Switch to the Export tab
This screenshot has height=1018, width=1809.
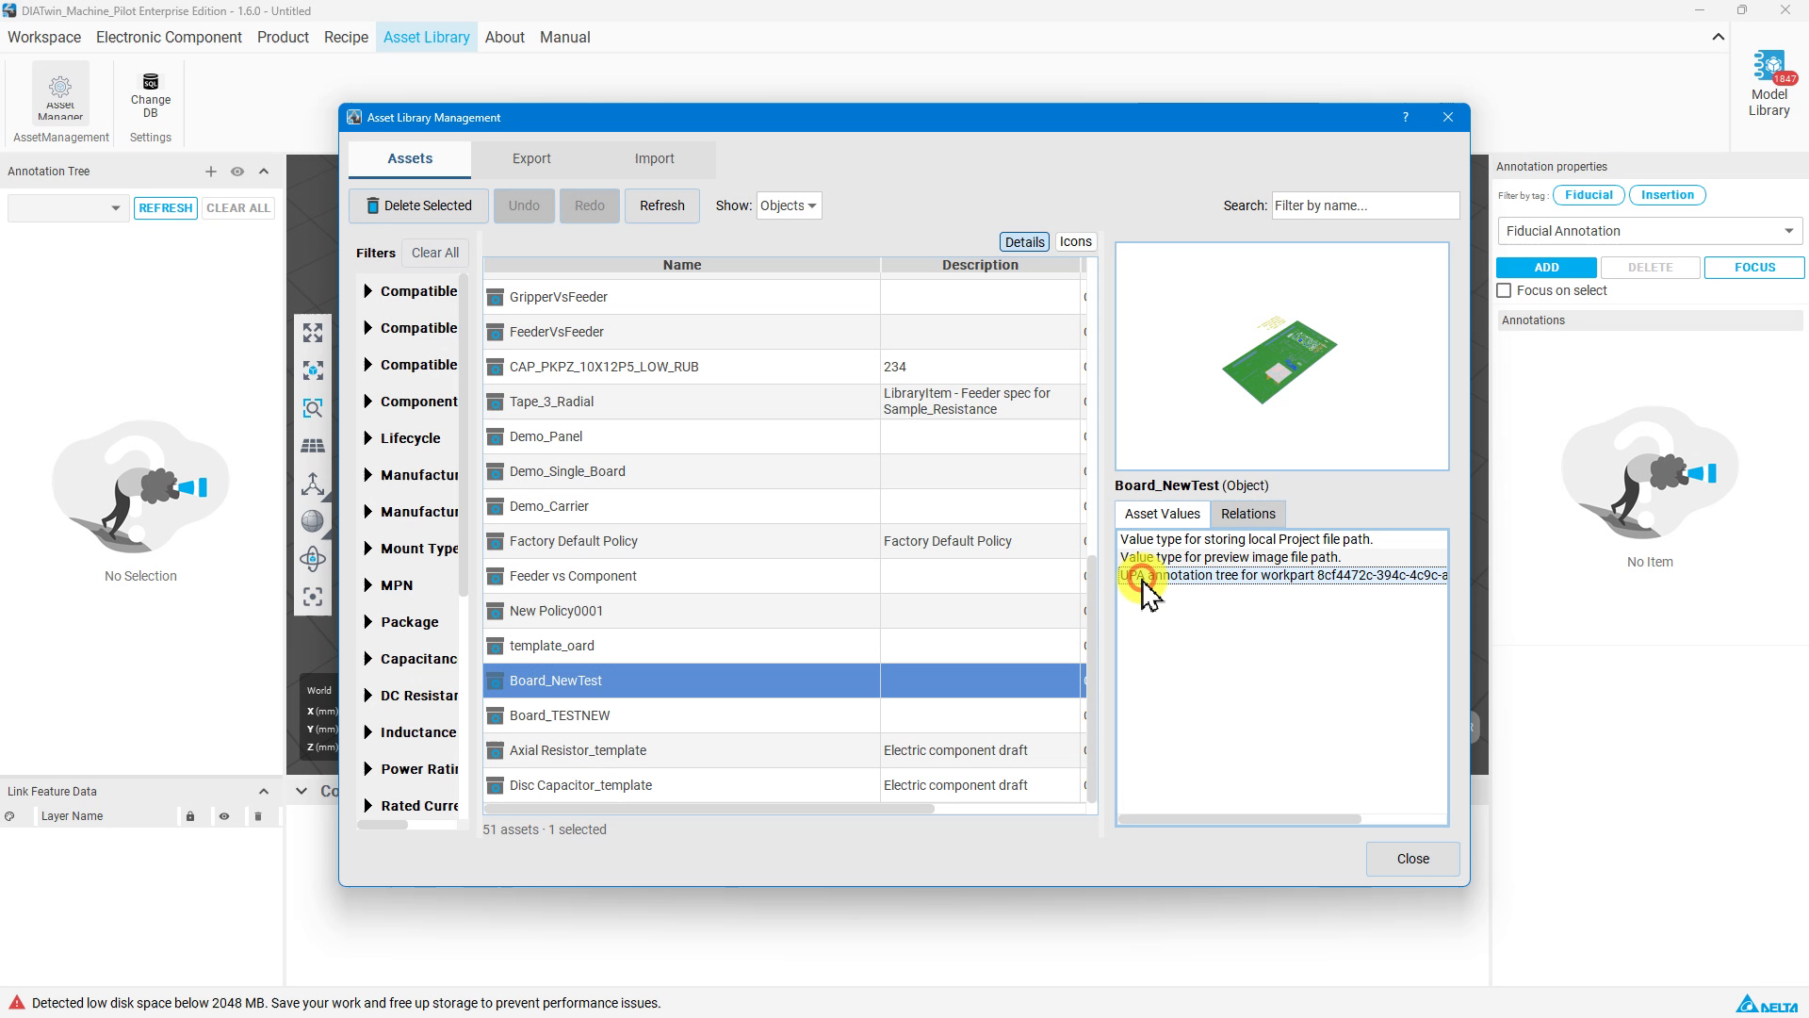point(531,159)
